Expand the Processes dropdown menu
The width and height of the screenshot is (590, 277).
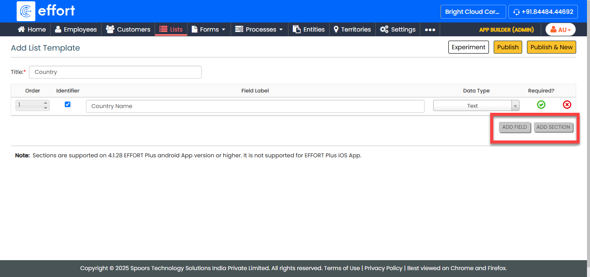(x=259, y=29)
